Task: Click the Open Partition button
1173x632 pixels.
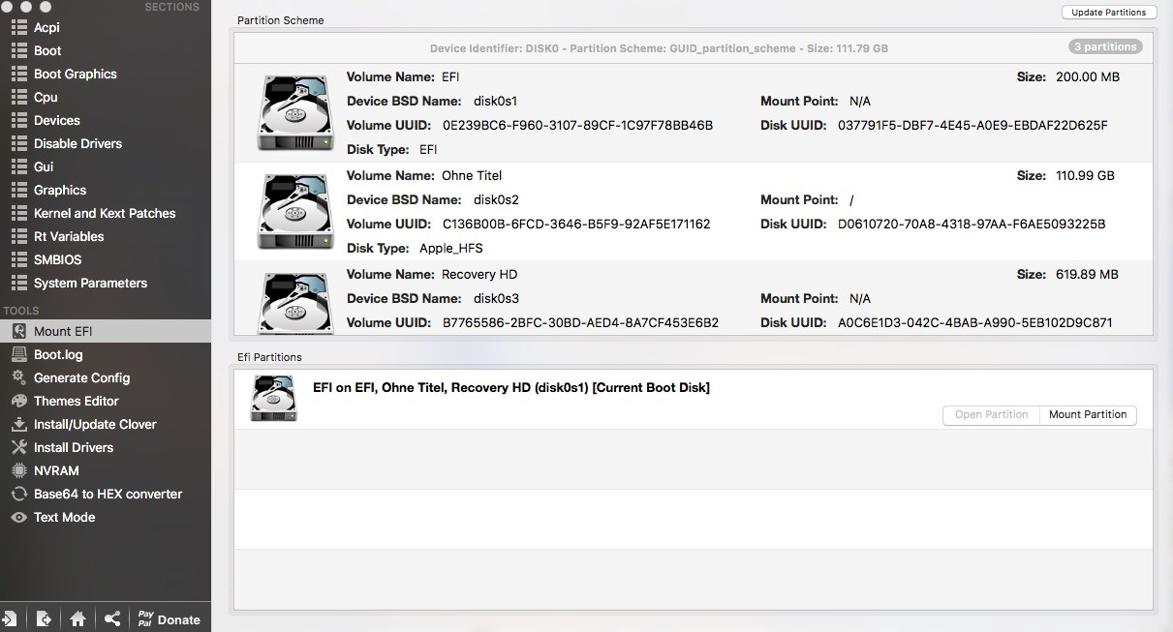Action: [x=991, y=414]
